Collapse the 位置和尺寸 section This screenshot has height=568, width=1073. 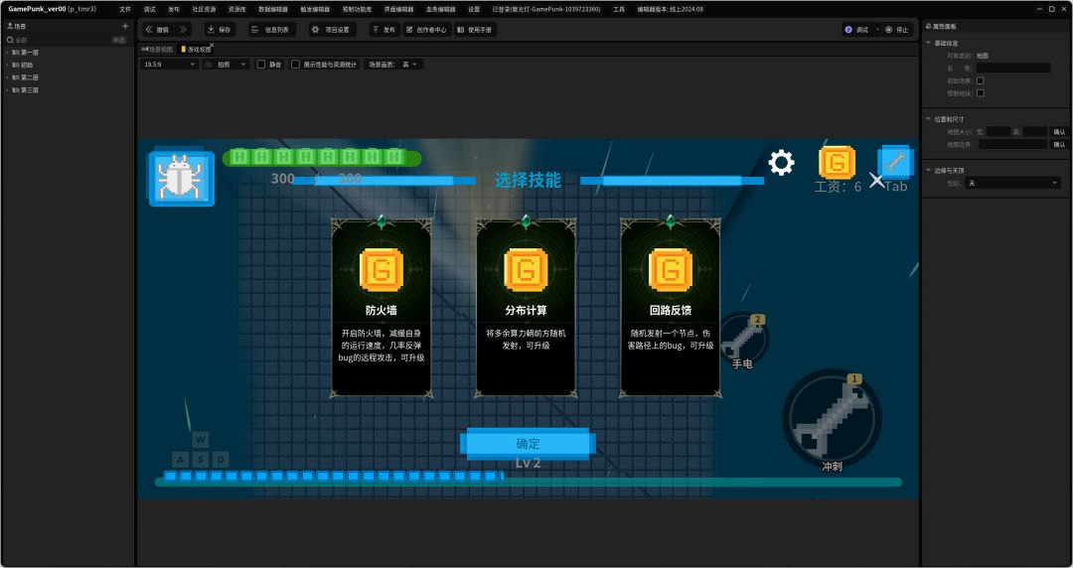click(929, 119)
